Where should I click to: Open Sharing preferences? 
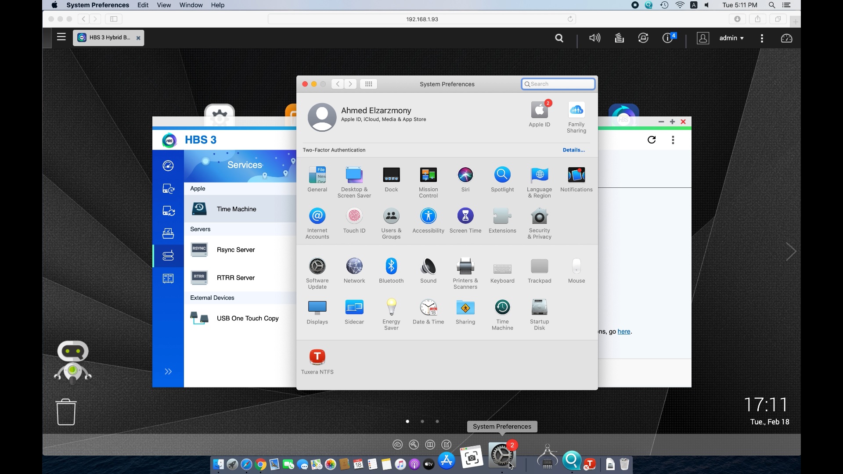point(465,312)
